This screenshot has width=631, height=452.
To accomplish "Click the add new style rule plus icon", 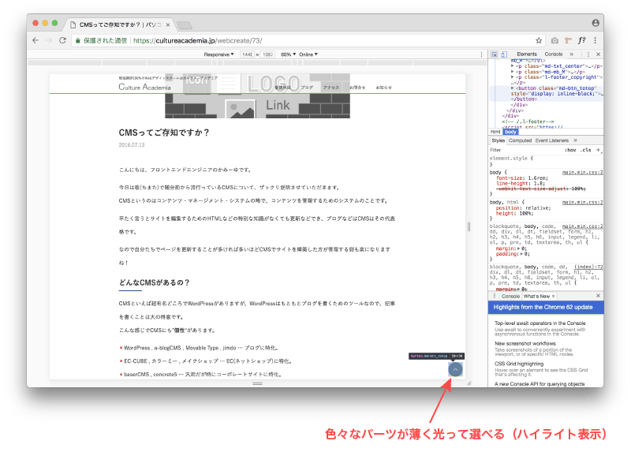I will pyautogui.click(x=599, y=149).
